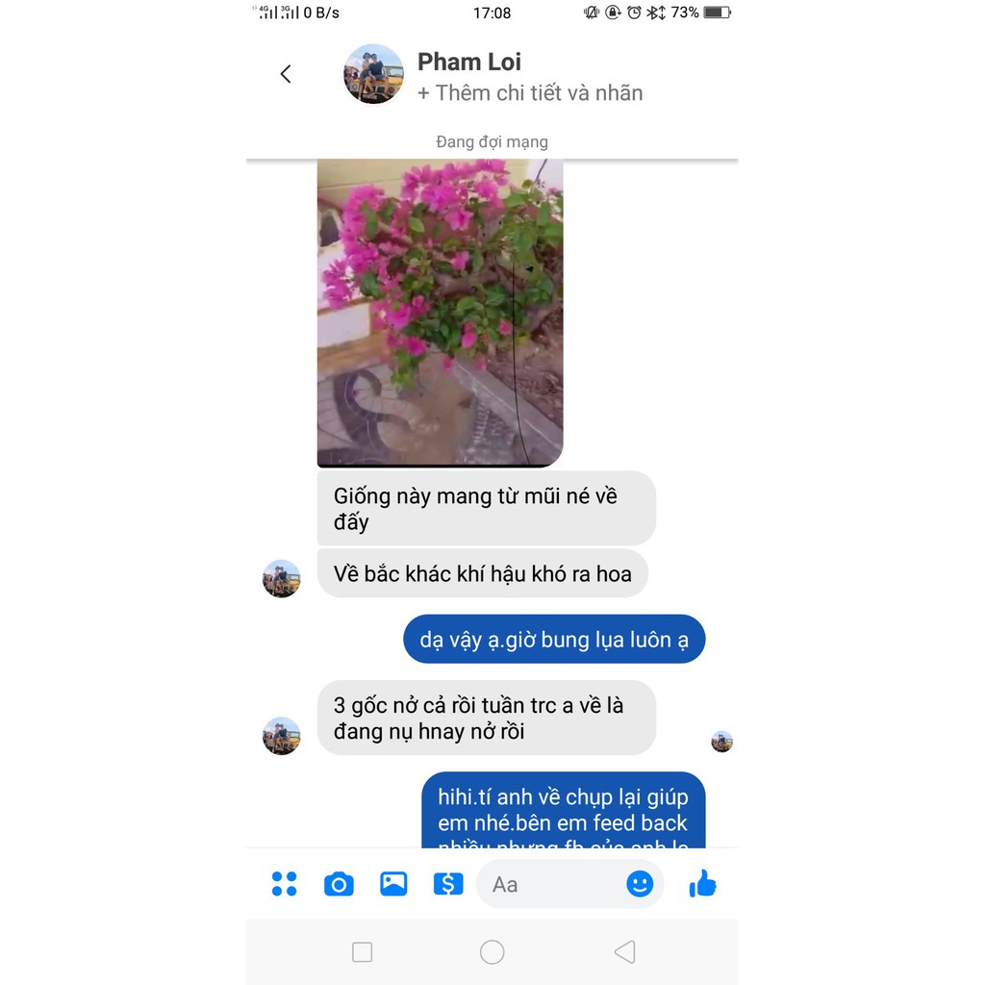The height and width of the screenshot is (985, 985).
Task: Tap the "3 gốc nở cả rồi" message
Action: coord(486,718)
